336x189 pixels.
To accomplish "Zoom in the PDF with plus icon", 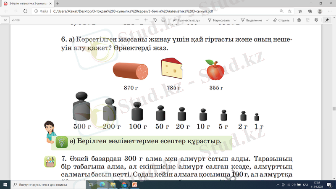I will [x=146, y=20].
